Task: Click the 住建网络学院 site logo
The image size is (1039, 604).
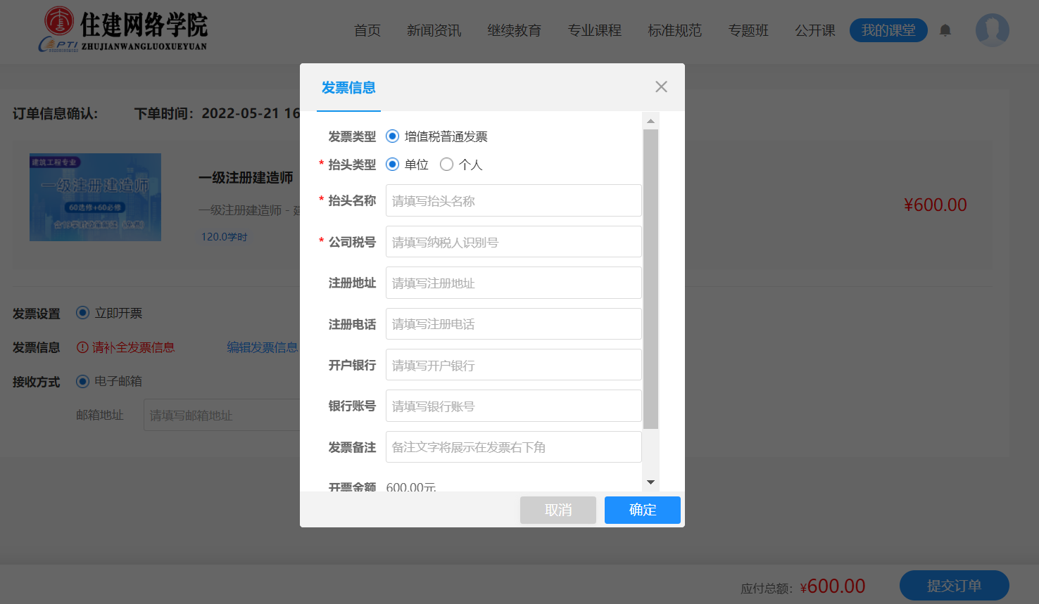Action: (124, 30)
